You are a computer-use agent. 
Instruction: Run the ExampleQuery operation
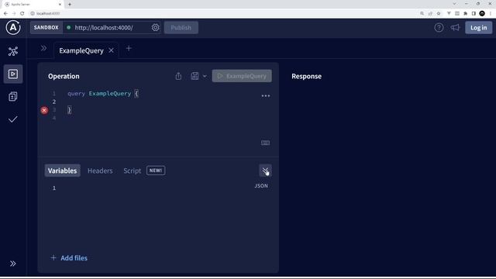pyautogui.click(x=242, y=76)
